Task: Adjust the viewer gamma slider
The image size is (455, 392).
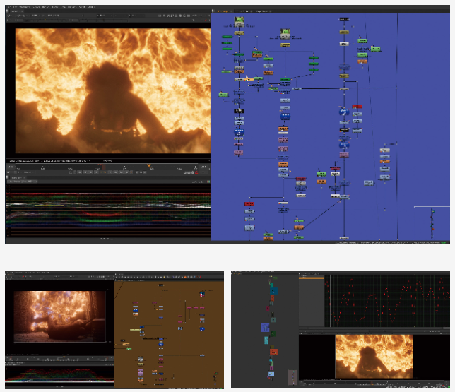Action: pos(103,20)
